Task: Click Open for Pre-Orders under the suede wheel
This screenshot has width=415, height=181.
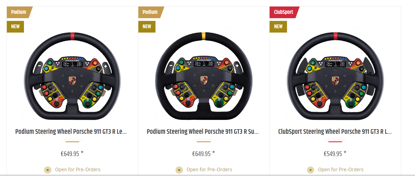Action: [x=209, y=170]
